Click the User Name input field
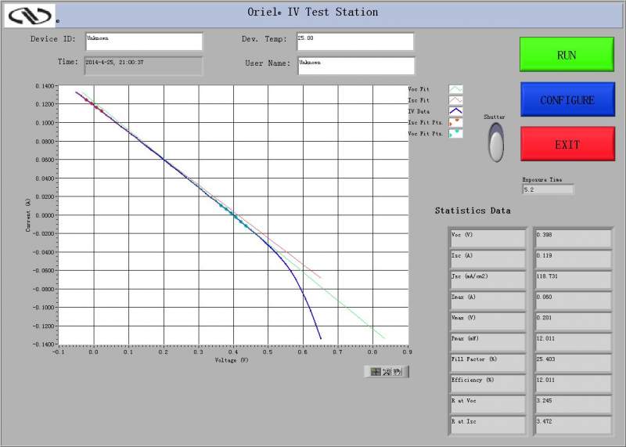 [356, 66]
